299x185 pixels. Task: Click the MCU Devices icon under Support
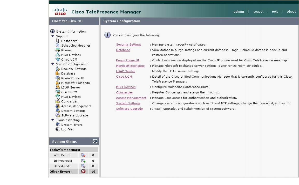coord(58,55)
